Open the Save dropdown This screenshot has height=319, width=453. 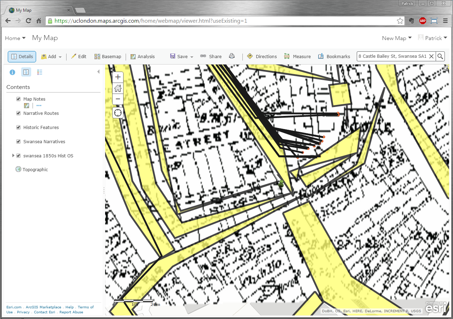click(x=182, y=57)
